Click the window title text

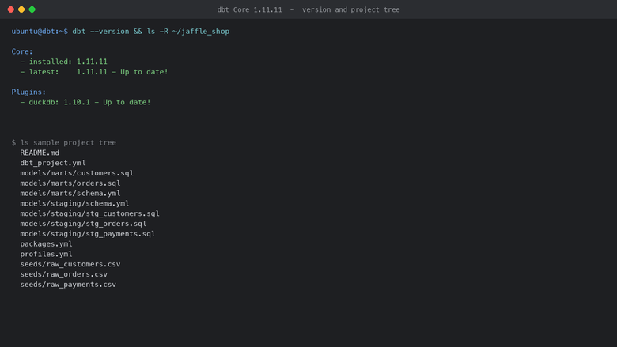click(308, 9)
